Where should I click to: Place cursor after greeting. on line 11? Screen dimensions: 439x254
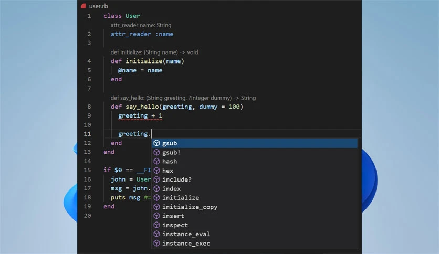(151, 134)
